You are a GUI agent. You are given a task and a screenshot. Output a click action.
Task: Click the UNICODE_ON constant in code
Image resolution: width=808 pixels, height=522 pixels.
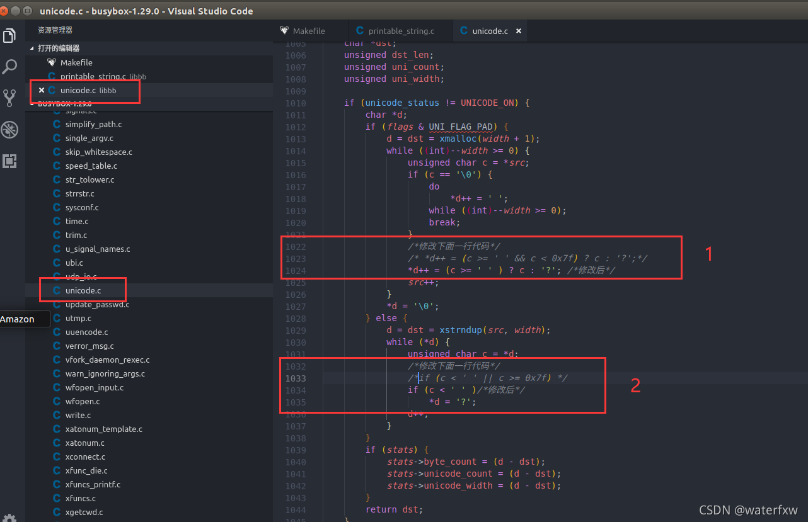(489, 103)
